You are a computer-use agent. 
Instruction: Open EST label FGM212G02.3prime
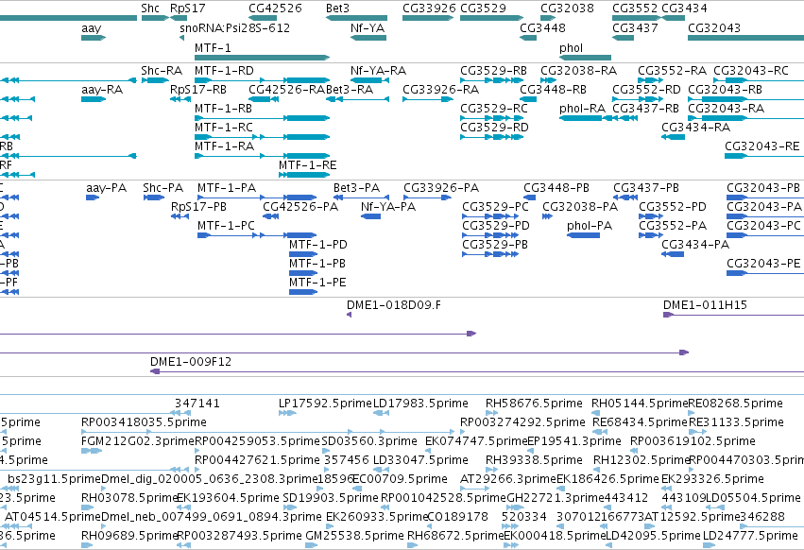point(138,441)
